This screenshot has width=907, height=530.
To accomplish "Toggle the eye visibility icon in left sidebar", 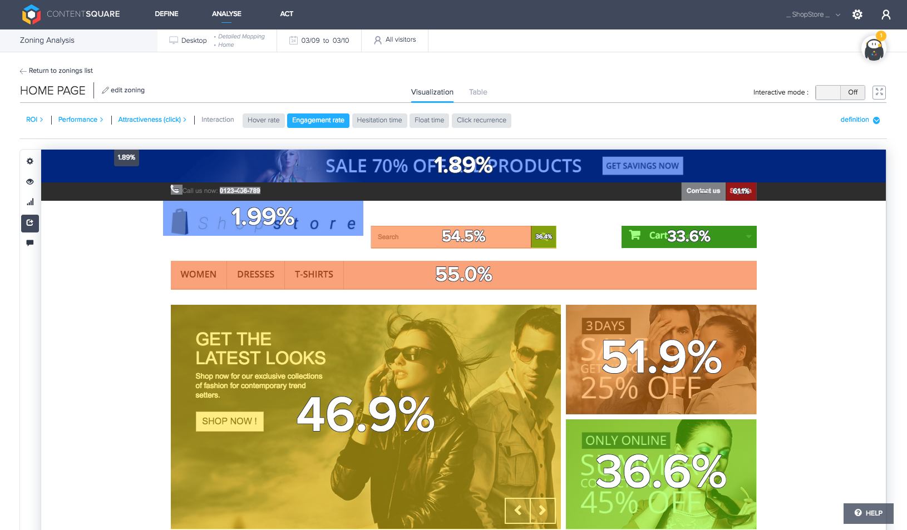I will (x=29, y=181).
